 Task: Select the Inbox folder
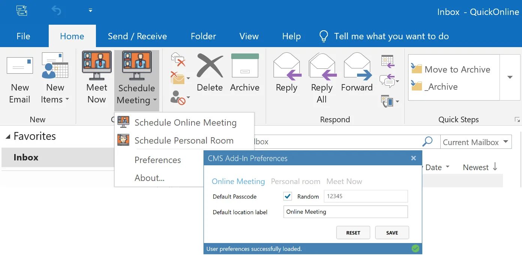(57, 157)
